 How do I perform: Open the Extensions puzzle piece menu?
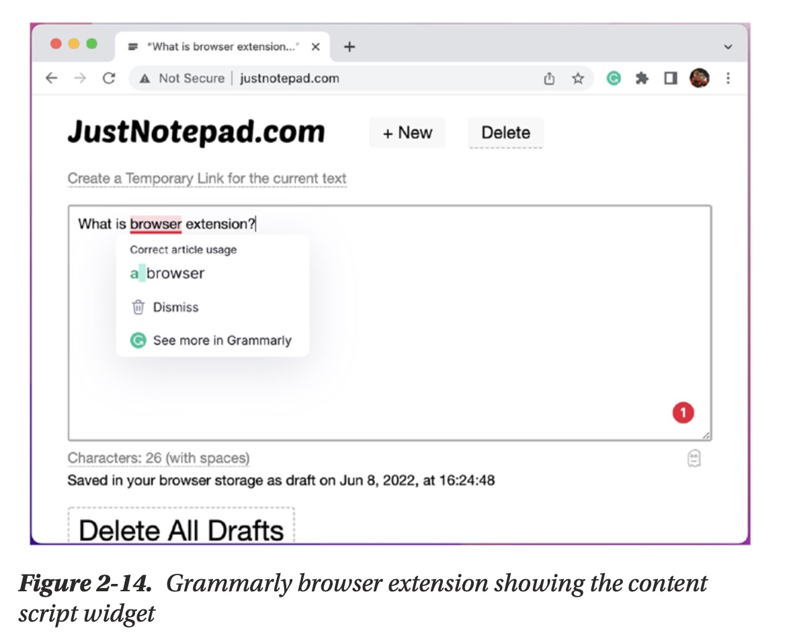point(642,79)
